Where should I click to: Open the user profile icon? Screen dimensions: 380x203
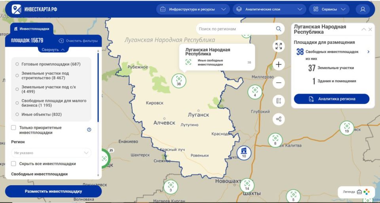point(363,9)
